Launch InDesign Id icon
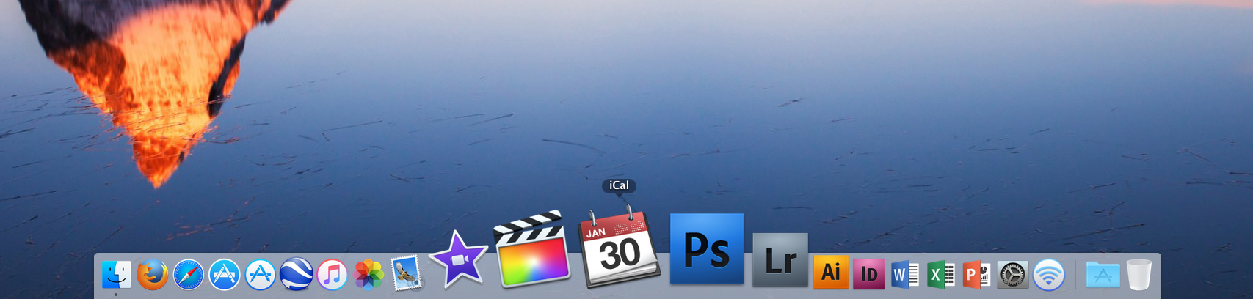This screenshot has height=299, width=1253. (x=868, y=274)
